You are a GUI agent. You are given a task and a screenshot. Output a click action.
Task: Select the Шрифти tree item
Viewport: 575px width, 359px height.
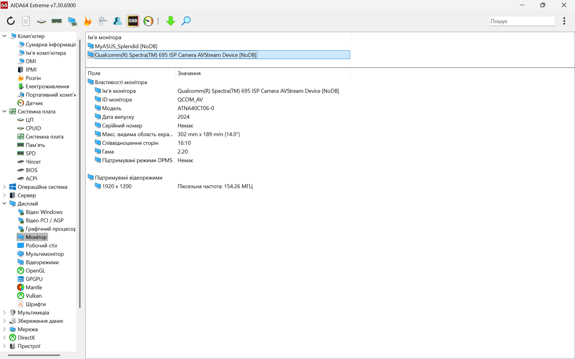(32, 304)
